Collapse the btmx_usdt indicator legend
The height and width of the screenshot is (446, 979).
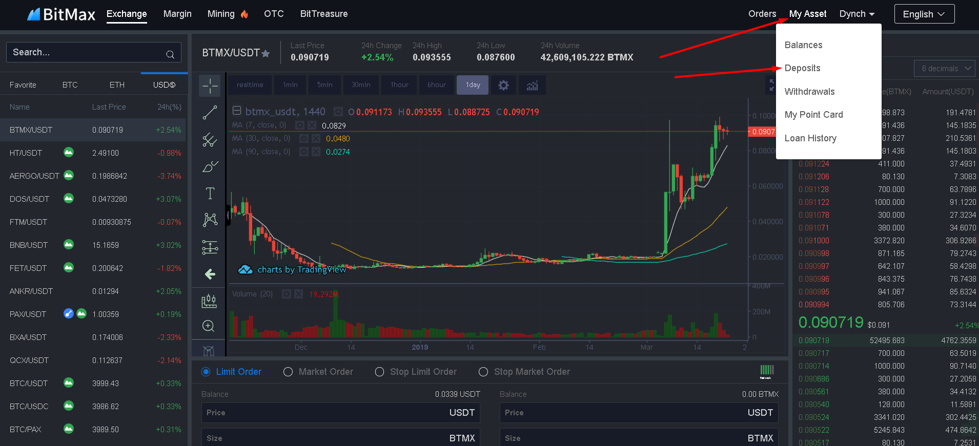(237, 111)
